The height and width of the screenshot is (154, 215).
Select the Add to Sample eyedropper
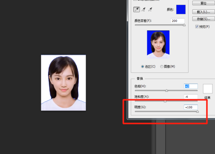pos(144,9)
